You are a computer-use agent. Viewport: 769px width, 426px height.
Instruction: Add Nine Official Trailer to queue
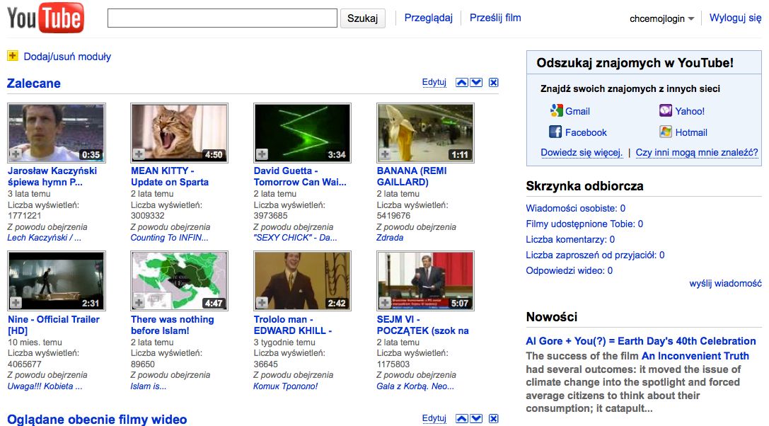[16, 302]
